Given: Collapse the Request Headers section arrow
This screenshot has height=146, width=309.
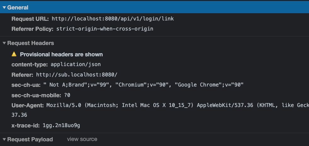Looking at the screenshot, I should tap(4, 43).
